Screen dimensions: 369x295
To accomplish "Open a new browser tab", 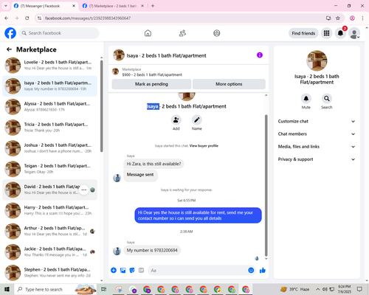I will tap(153, 6).
